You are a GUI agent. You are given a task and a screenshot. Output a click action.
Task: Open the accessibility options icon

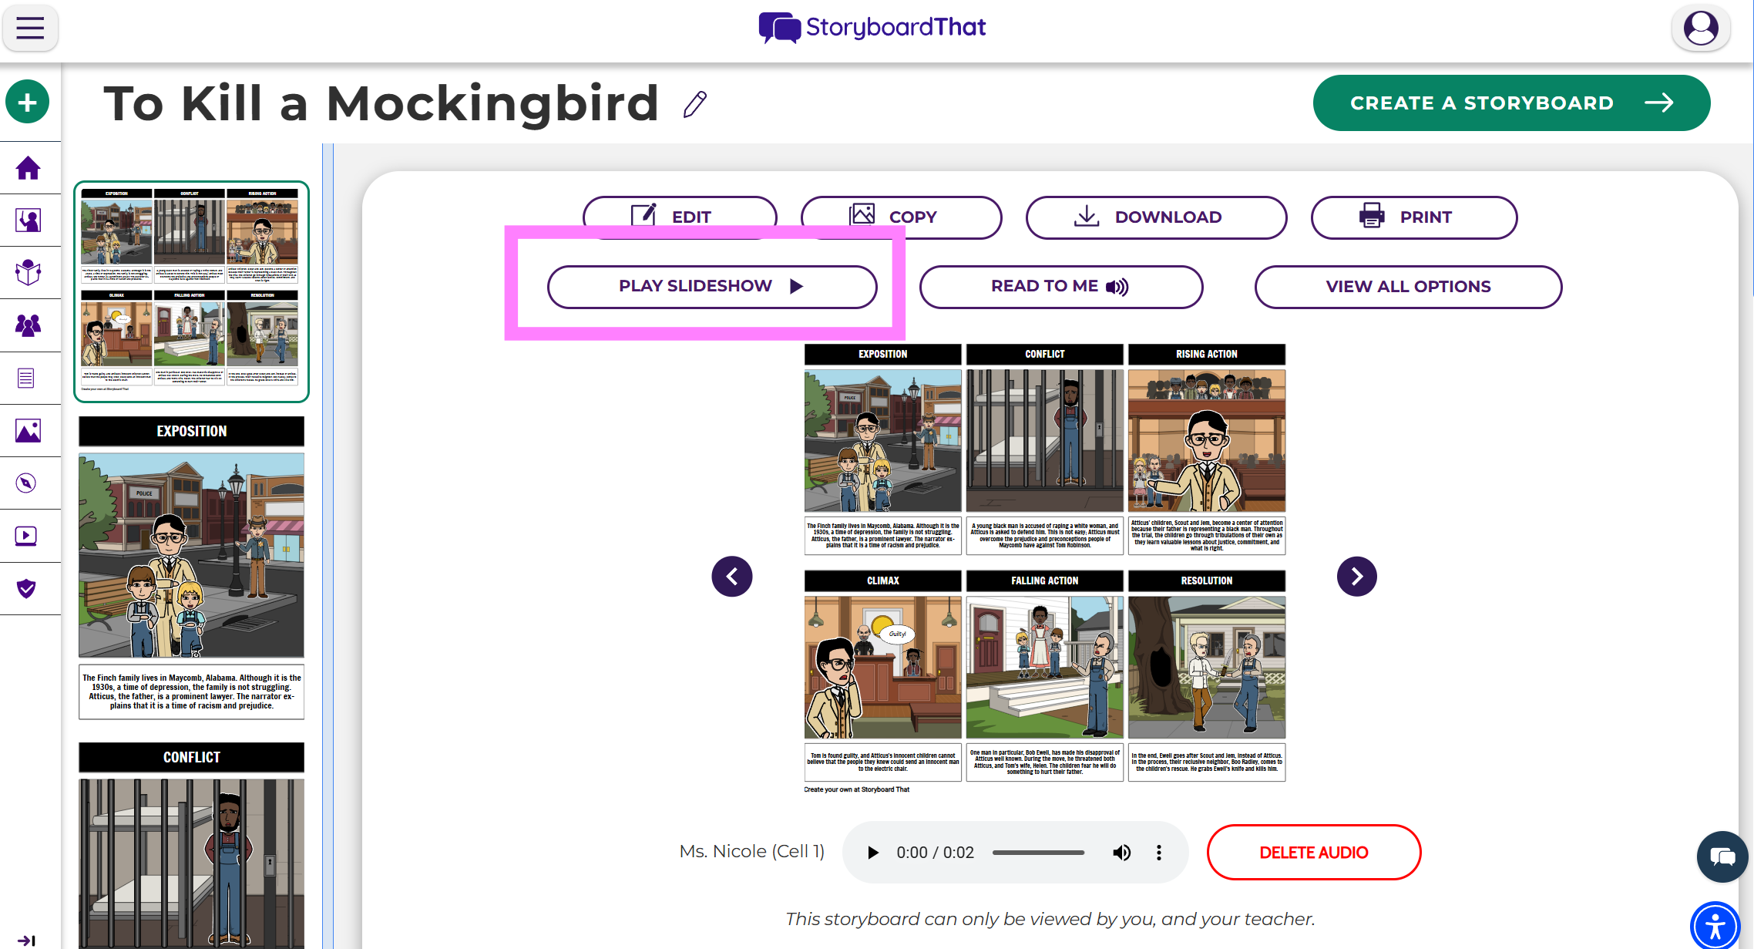coord(1715,926)
